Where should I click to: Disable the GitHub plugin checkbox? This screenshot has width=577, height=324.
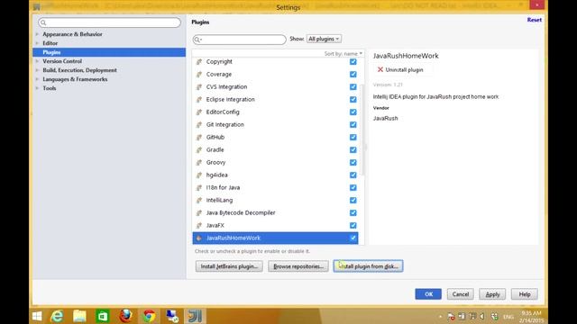point(353,138)
